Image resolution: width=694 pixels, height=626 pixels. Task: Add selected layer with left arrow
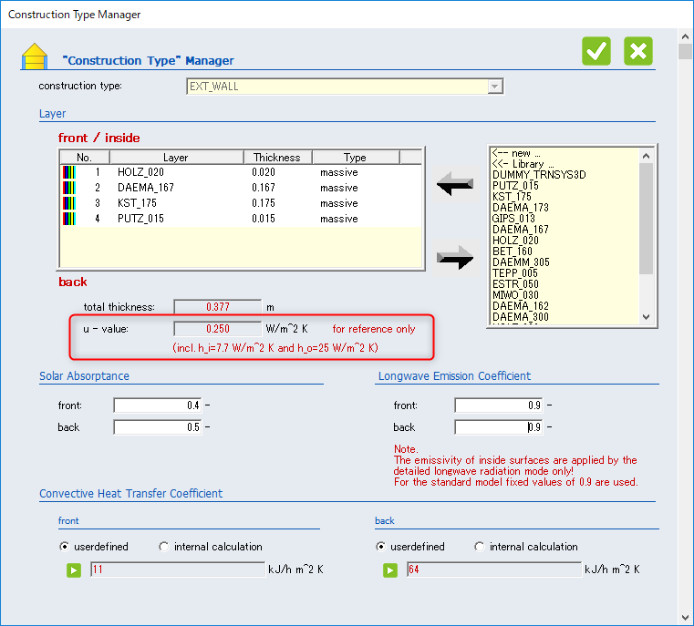coord(455,183)
